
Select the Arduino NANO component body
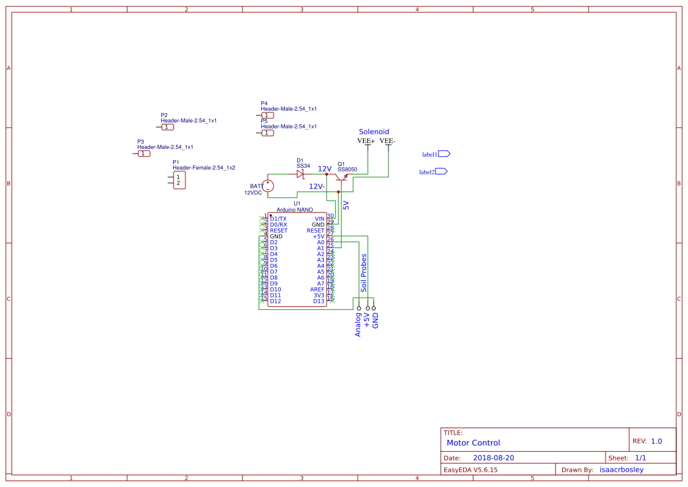(x=297, y=259)
